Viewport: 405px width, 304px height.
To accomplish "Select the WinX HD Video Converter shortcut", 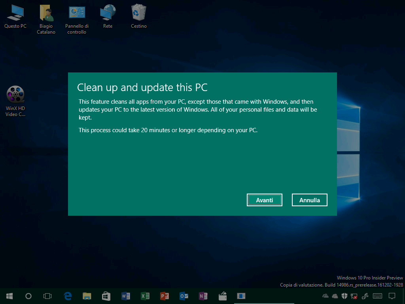I will tap(15, 101).
